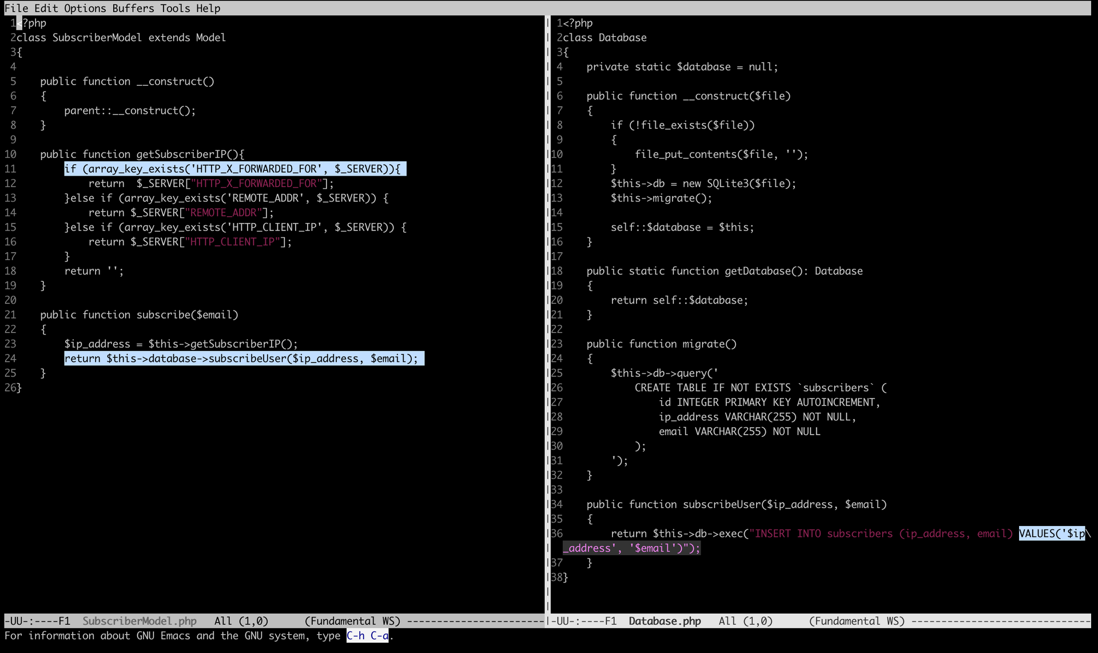Click 'public static function getDatabase(): Database' line
Image resolution: width=1098 pixels, height=653 pixels.
(x=725, y=271)
